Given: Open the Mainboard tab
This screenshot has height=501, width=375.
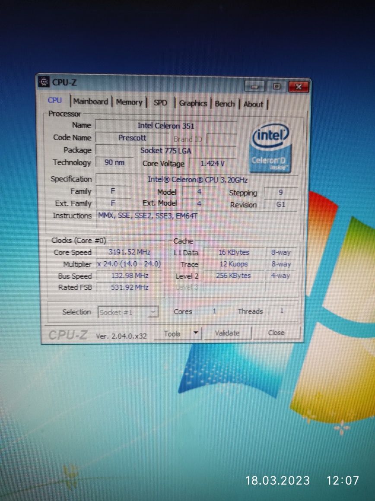Looking at the screenshot, I should [90, 101].
